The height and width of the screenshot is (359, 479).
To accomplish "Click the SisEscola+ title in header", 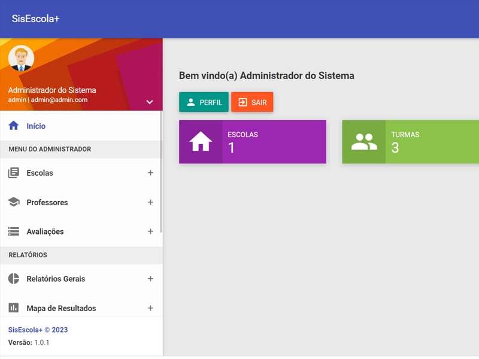I will tap(35, 19).
